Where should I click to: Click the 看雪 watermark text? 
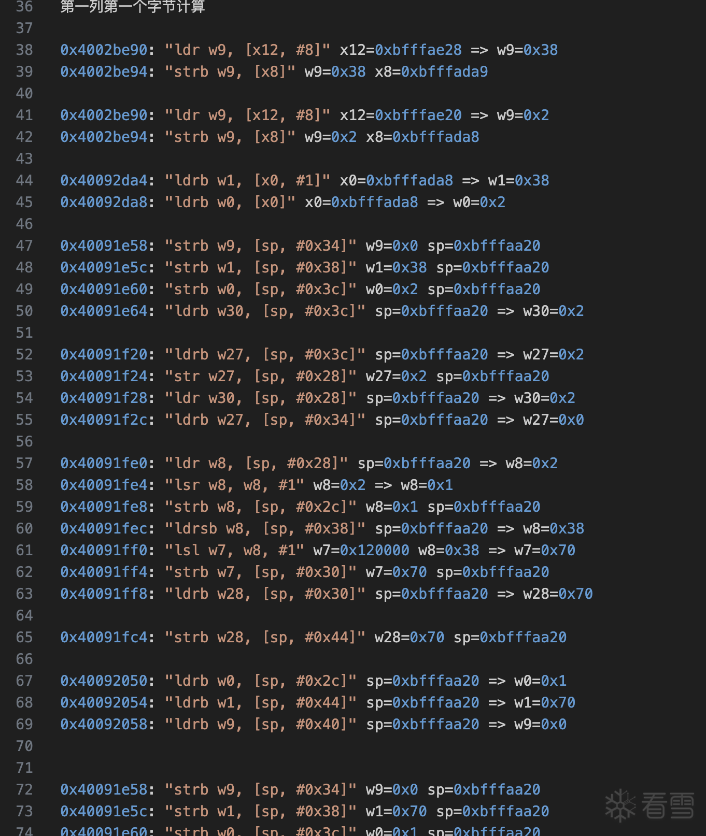[x=668, y=805]
